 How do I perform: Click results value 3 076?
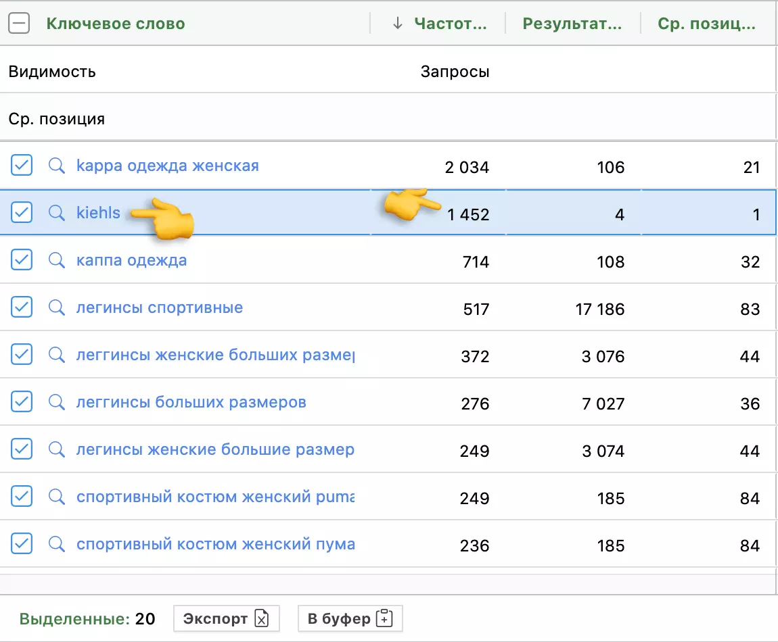coord(603,356)
